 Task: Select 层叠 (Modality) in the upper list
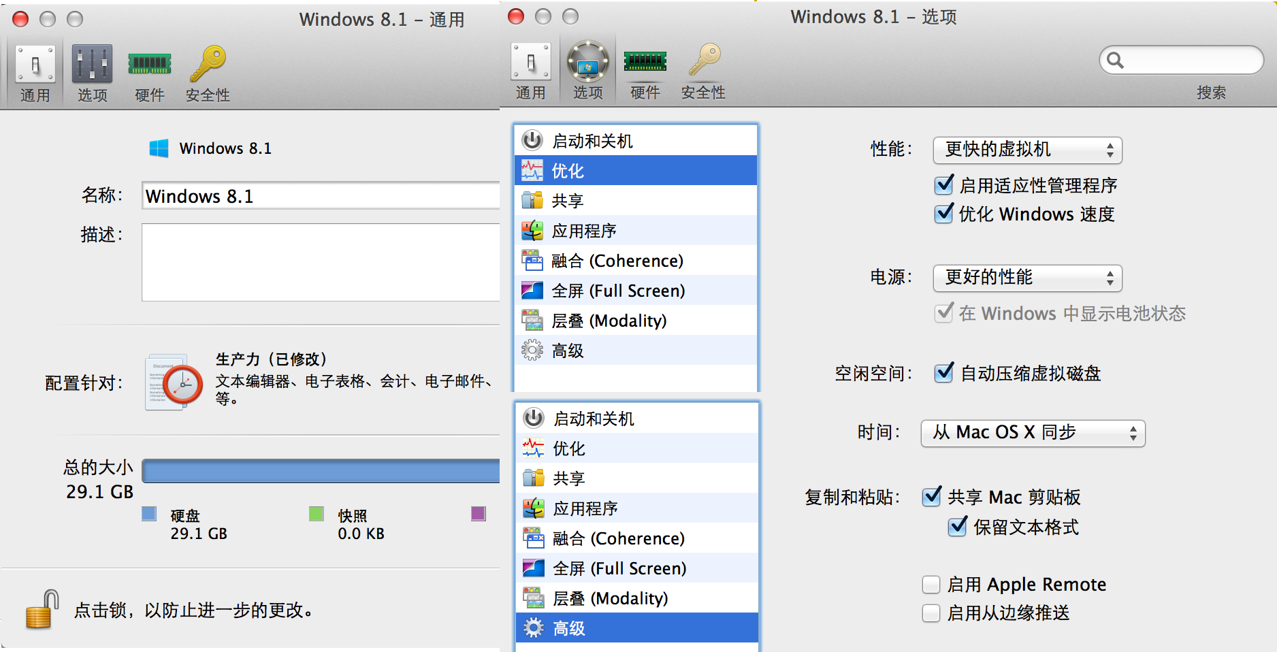(636, 321)
